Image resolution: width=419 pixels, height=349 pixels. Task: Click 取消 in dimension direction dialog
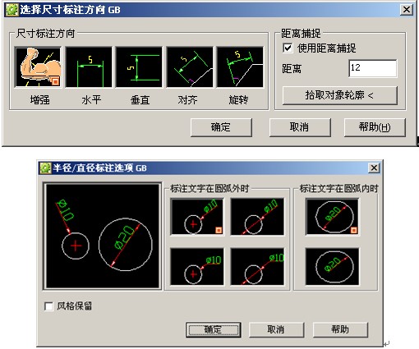tap(300, 127)
